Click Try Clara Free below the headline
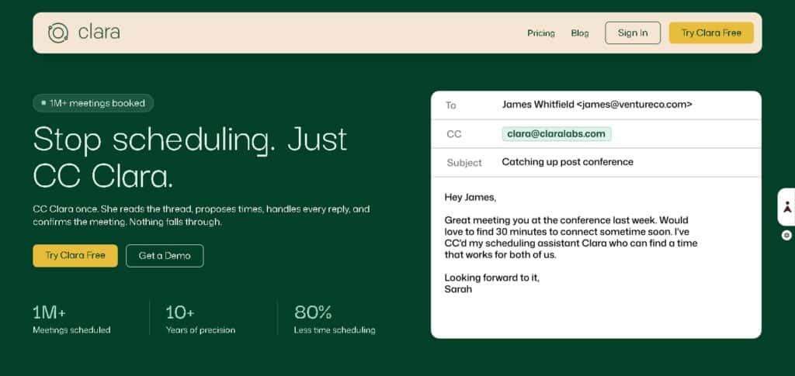Image resolution: width=795 pixels, height=376 pixels. click(x=75, y=256)
